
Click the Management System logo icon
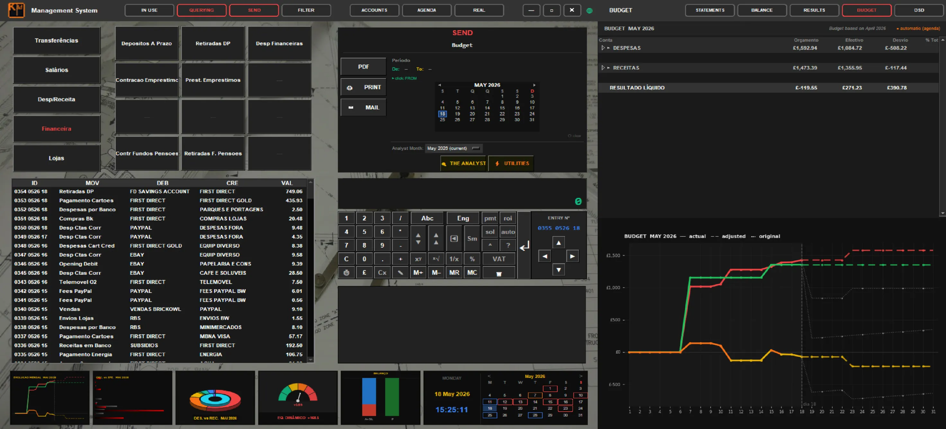(x=16, y=10)
